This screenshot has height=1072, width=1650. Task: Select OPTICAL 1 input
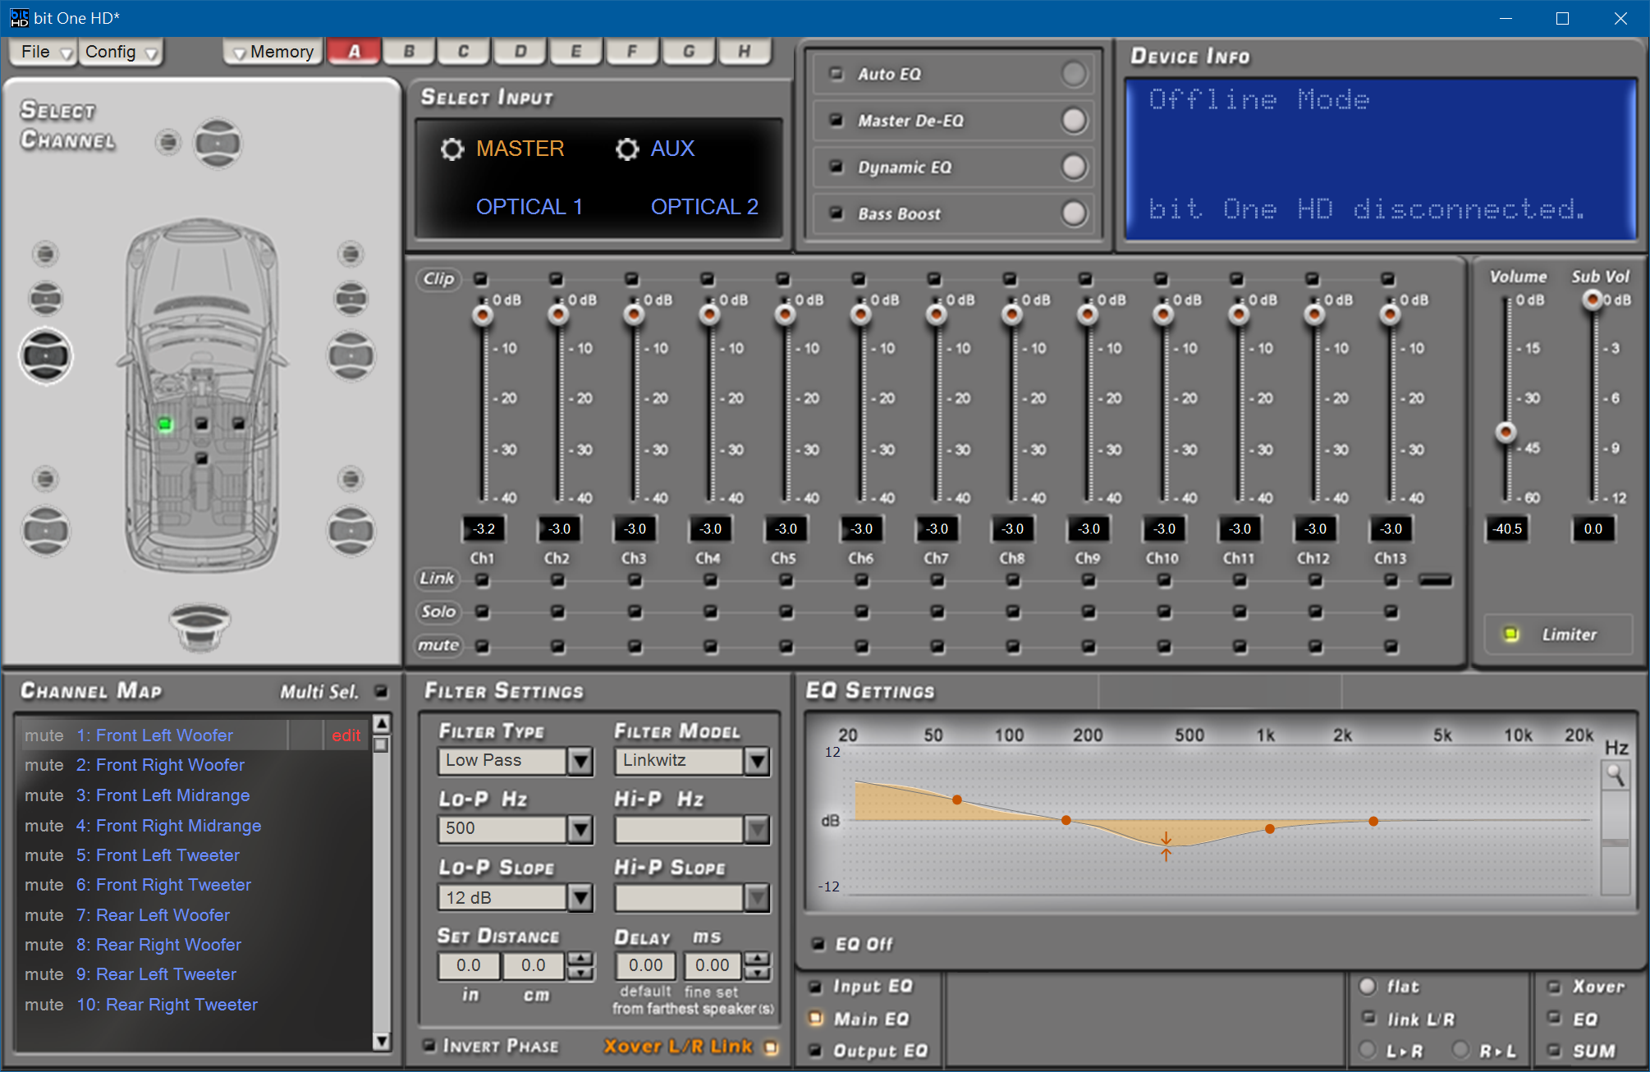[x=529, y=207]
